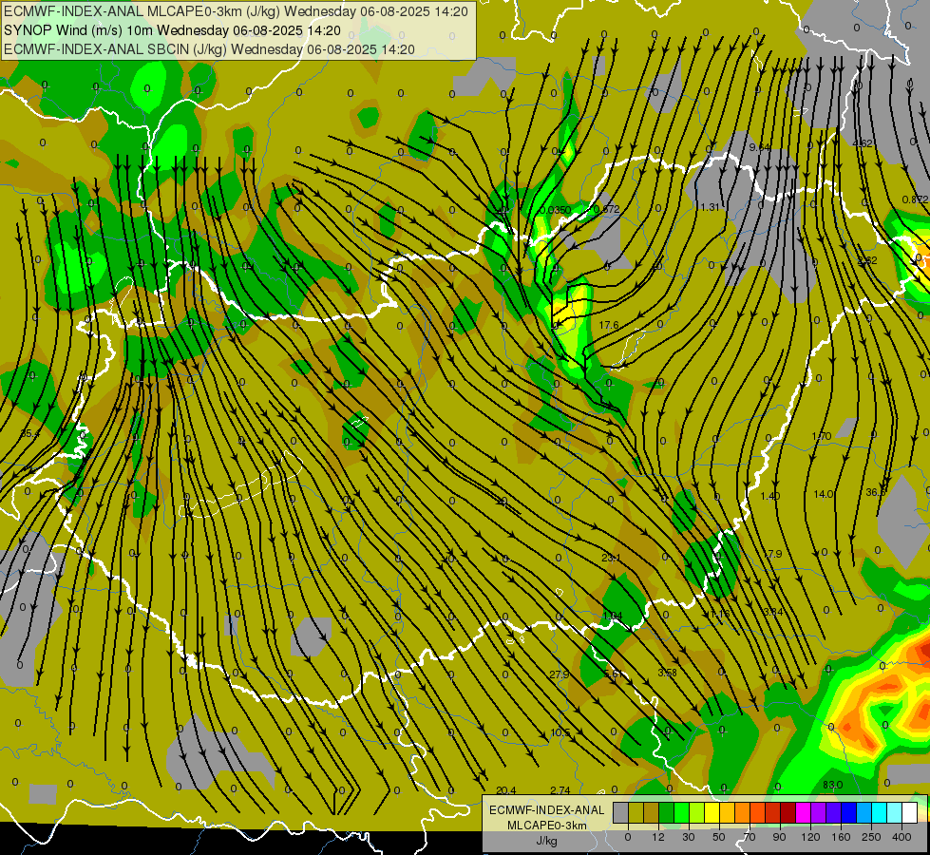930x855 pixels.
Task: Select the 160 tick label on color scale
Action: (841, 837)
